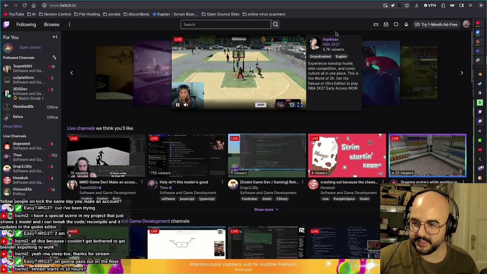Pause the featured stream player

(178, 105)
